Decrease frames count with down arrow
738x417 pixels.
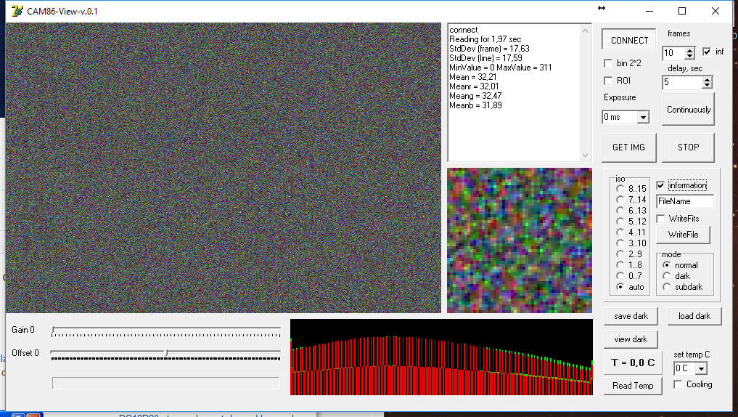[689, 56]
